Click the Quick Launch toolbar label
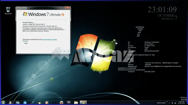 [161, 103]
